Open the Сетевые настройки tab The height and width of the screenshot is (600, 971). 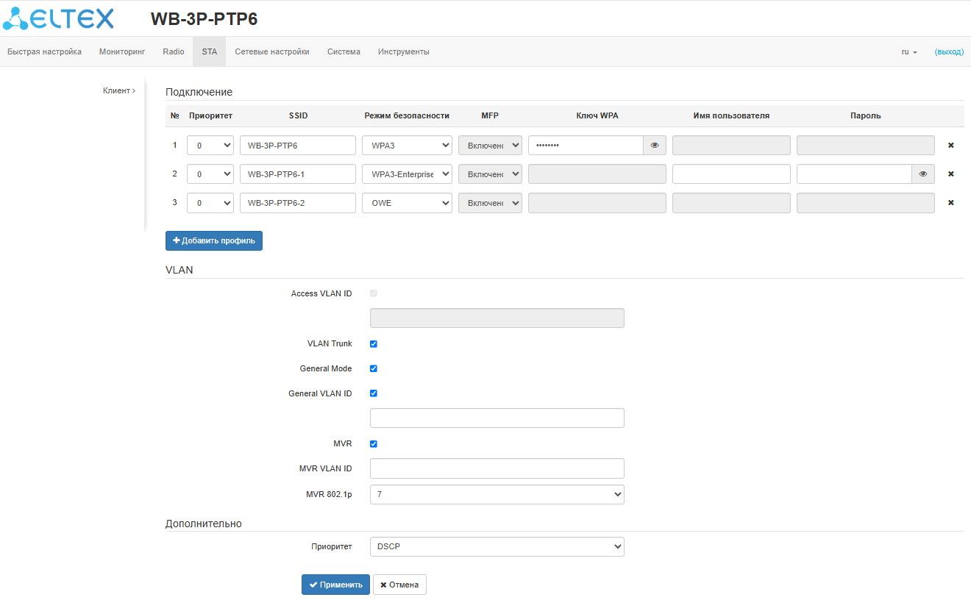pos(272,52)
